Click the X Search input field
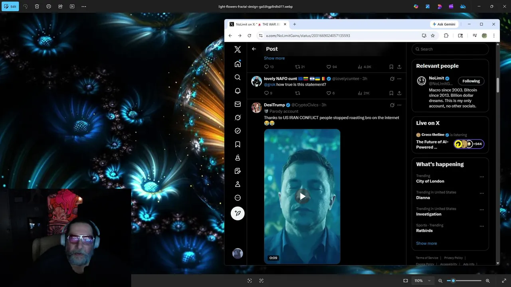Screen dimensions: 511x287 450,49
